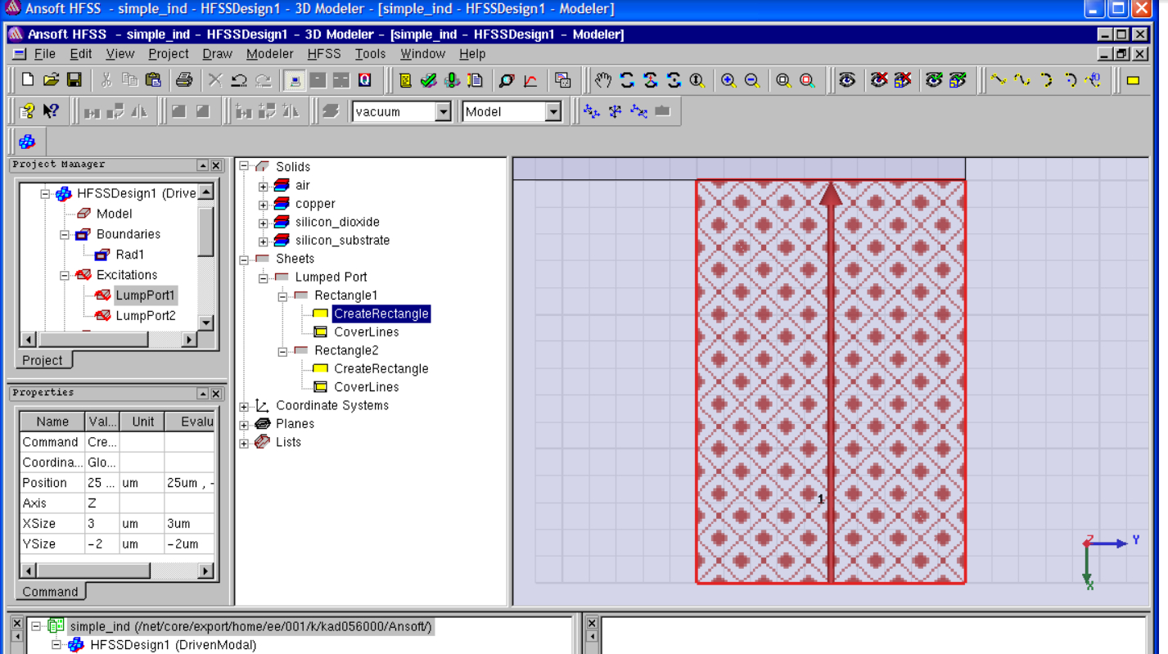Click the Zoom In magnifier
The image size is (1168, 654).
(728, 80)
